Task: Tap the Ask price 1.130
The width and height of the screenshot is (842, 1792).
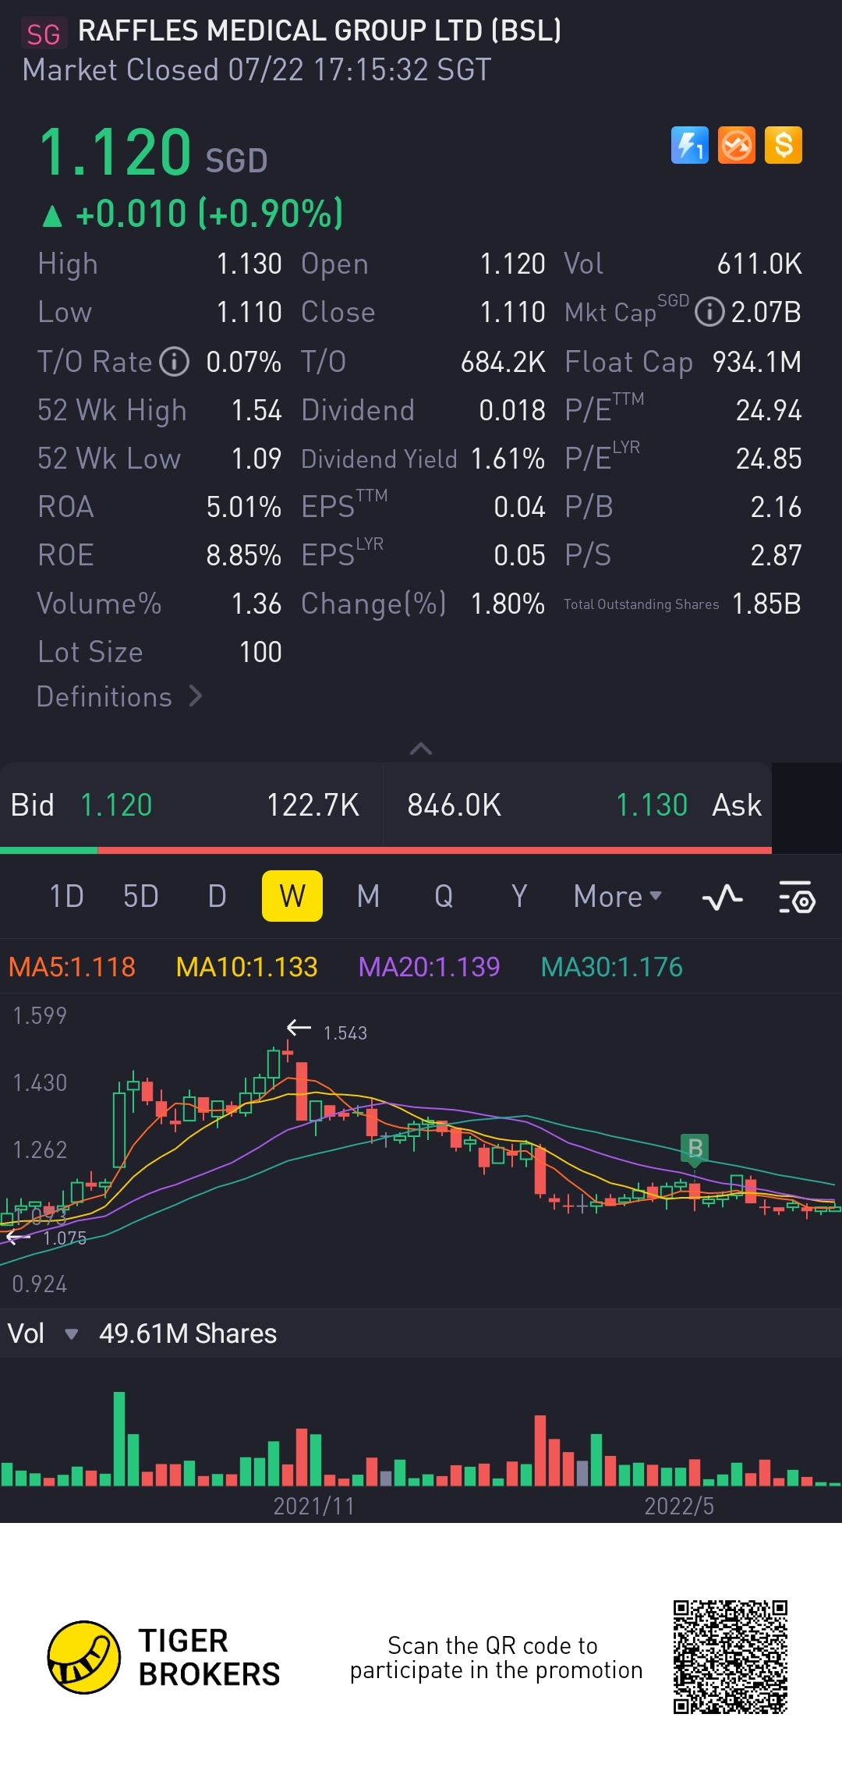Action: click(x=652, y=805)
